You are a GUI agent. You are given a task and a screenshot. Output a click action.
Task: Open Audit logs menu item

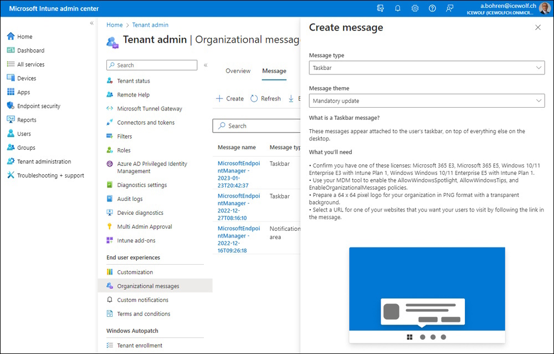click(x=130, y=199)
